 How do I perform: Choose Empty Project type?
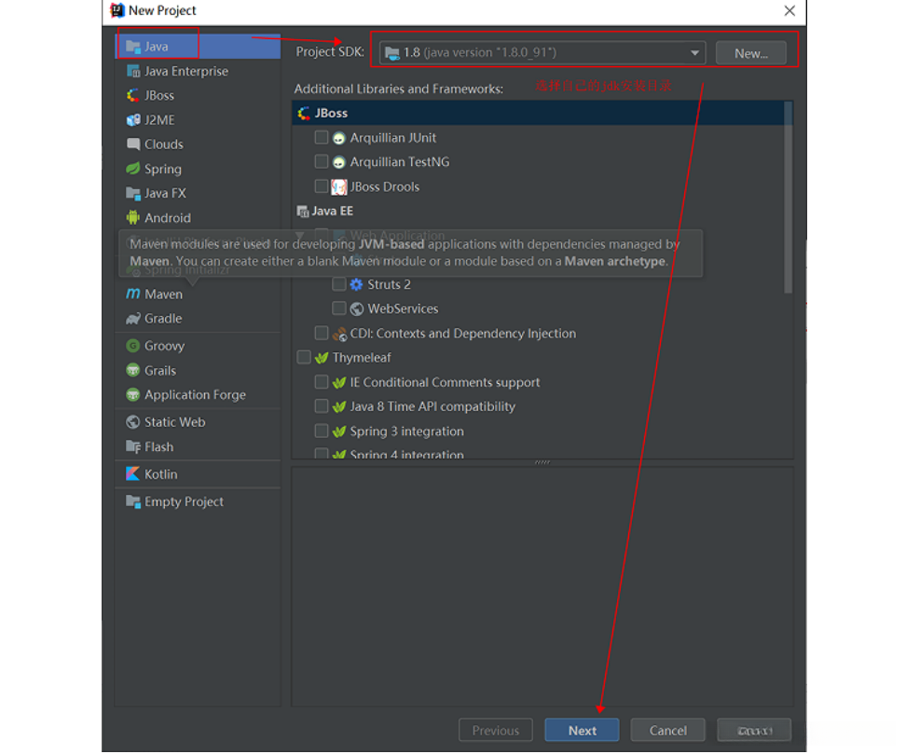point(199,501)
